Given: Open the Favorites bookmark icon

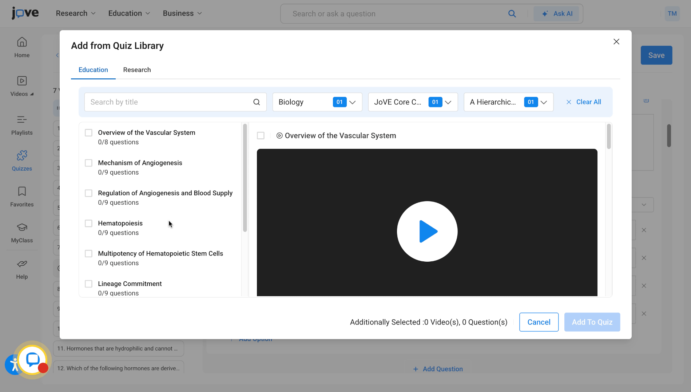Looking at the screenshot, I should click(22, 192).
